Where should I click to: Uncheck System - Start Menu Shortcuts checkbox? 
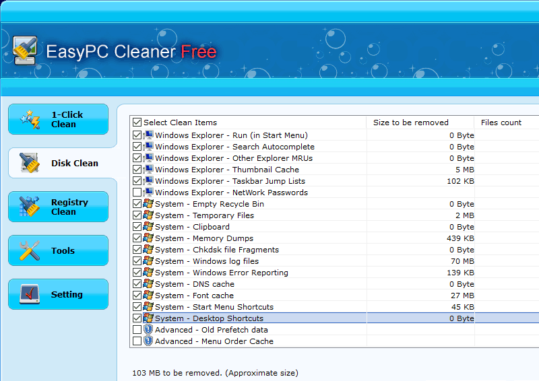click(x=137, y=307)
